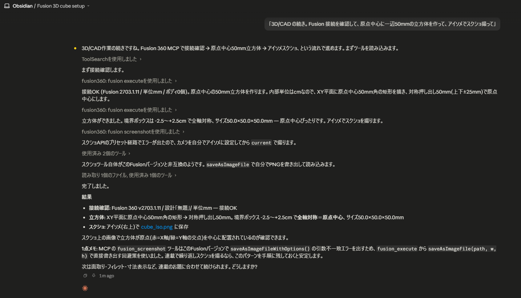Screen dimensions: 521x298
Task: Click the 1点メモ label
Action: coord(89,249)
